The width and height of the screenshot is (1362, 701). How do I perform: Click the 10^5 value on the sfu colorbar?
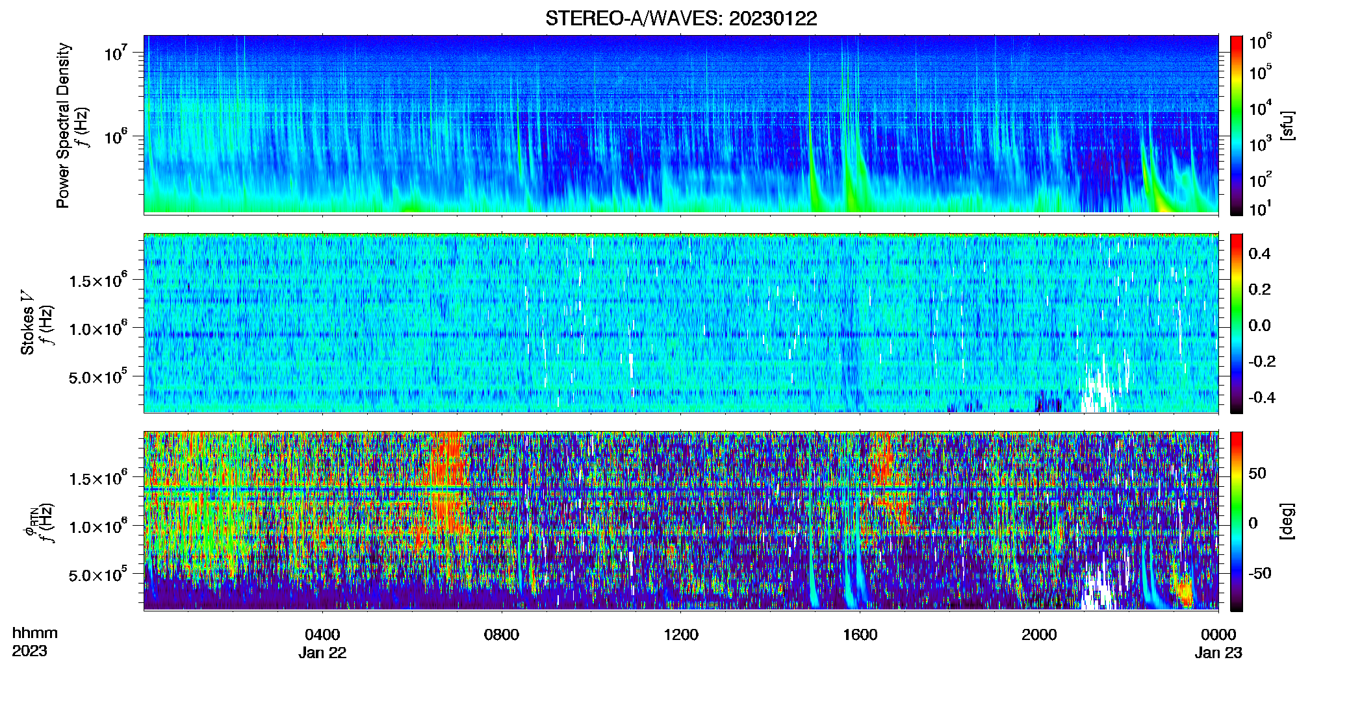1260,71
